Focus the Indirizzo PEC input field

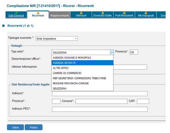click(100, 109)
